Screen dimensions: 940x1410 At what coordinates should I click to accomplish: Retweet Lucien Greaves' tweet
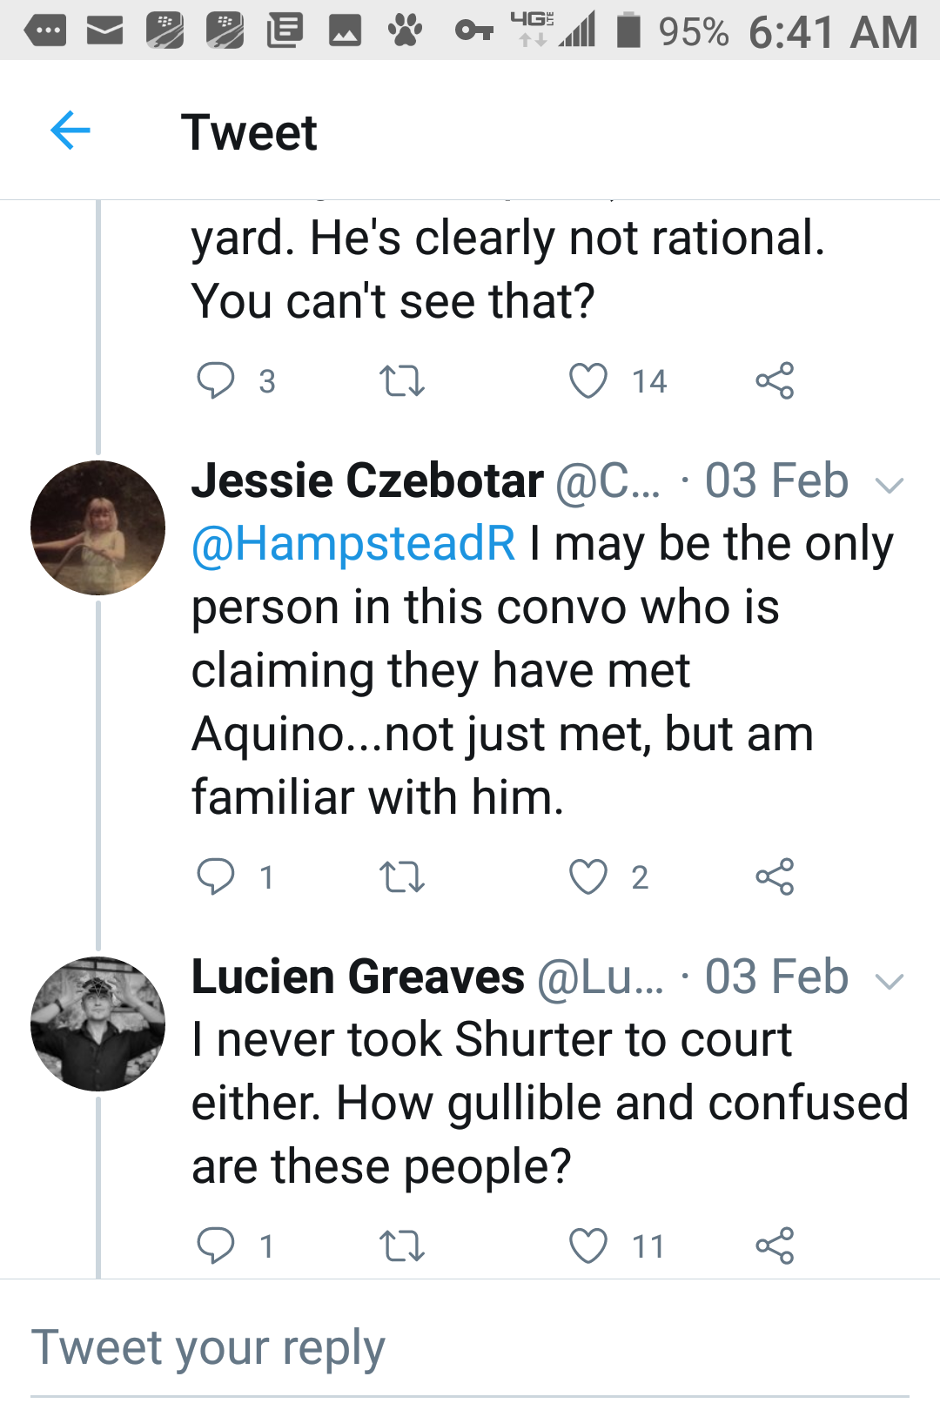coord(402,1245)
